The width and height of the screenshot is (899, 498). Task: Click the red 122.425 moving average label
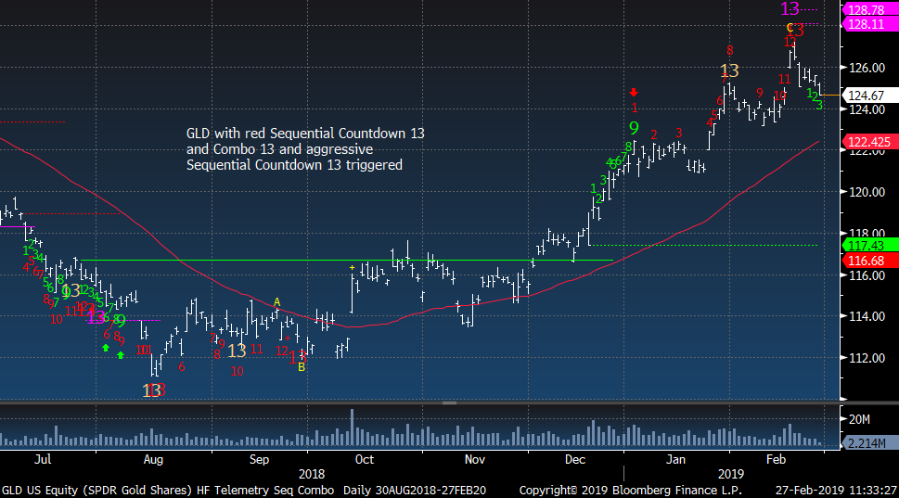tap(869, 142)
